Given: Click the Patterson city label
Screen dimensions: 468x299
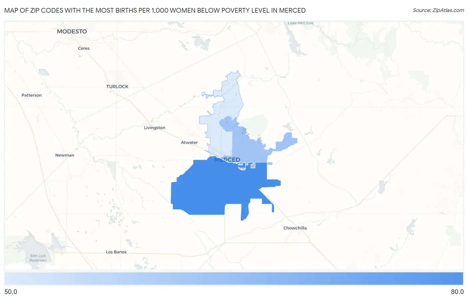Looking at the screenshot, I should (x=32, y=95).
